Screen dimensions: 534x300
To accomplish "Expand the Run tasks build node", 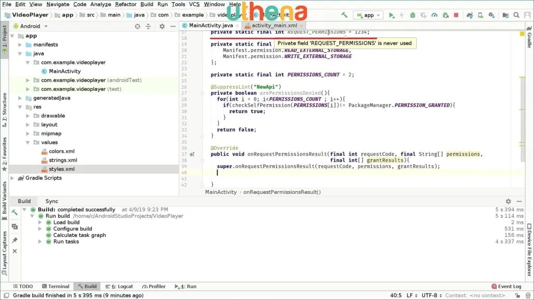I will coord(40,241).
